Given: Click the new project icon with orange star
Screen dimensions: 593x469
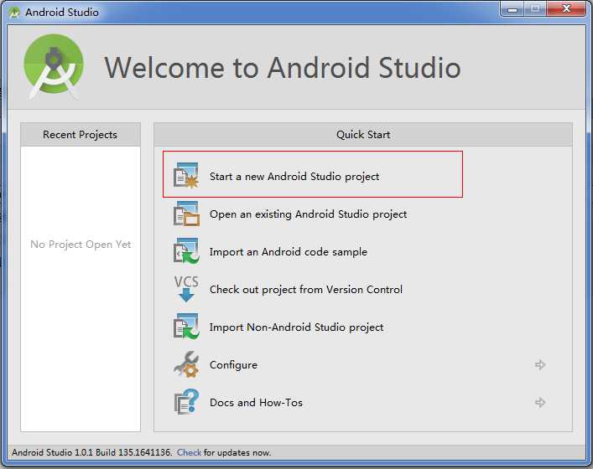Looking at the screenshot, I should [x=186, y=176].
